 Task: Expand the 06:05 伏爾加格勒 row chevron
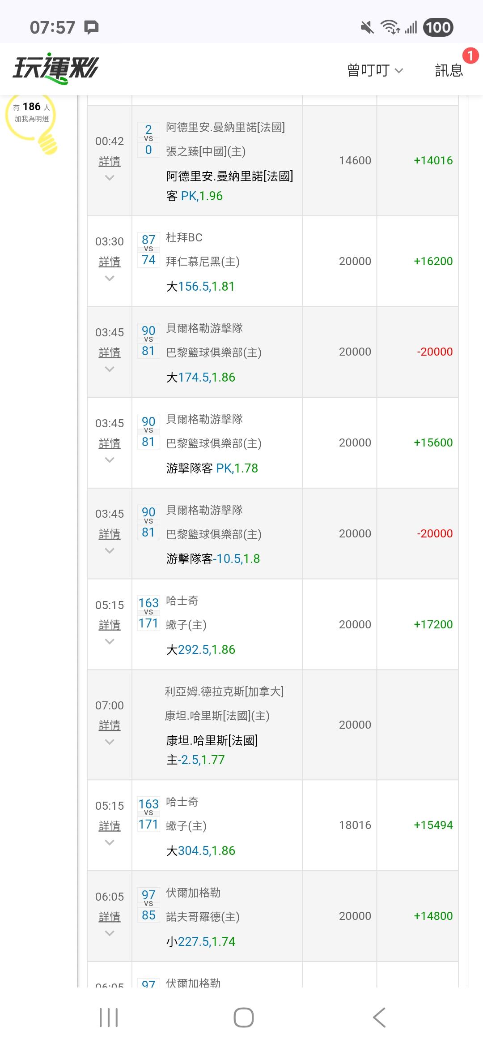[110, 934]
